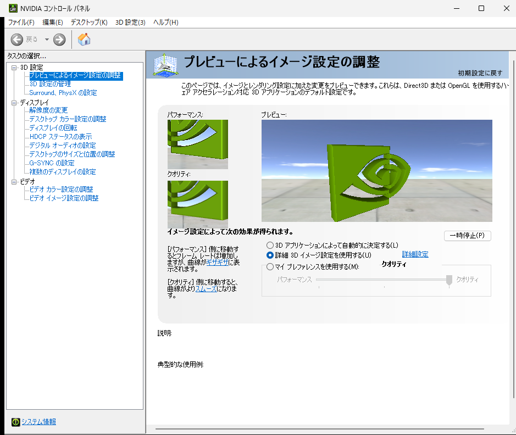Screen dimensions: 516x435
Task: Open デスクトップのサイズと位置の調整 page
Action: pyautogui.click(x=72, y=154)
